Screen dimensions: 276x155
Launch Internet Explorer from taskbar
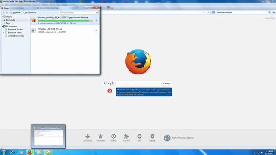point(13,152)
